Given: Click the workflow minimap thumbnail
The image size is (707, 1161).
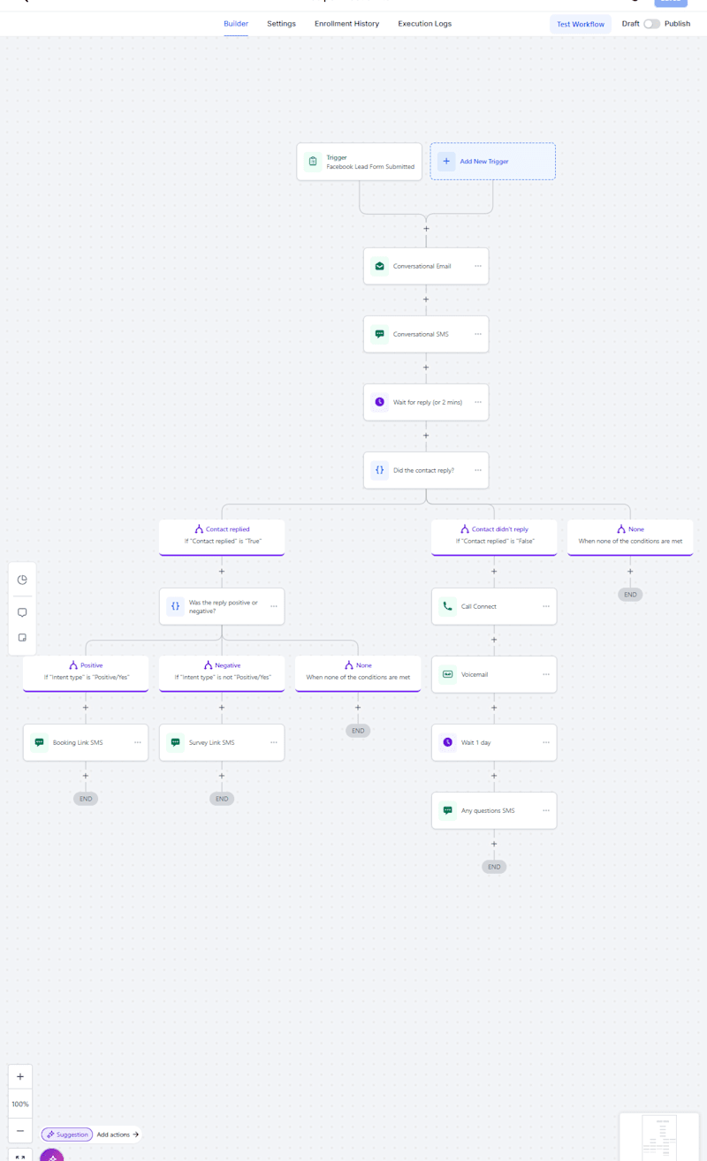Looking at the screenshot, I should tap(660, 1137).
